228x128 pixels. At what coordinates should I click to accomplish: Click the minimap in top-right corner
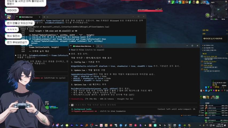[219, 9]
